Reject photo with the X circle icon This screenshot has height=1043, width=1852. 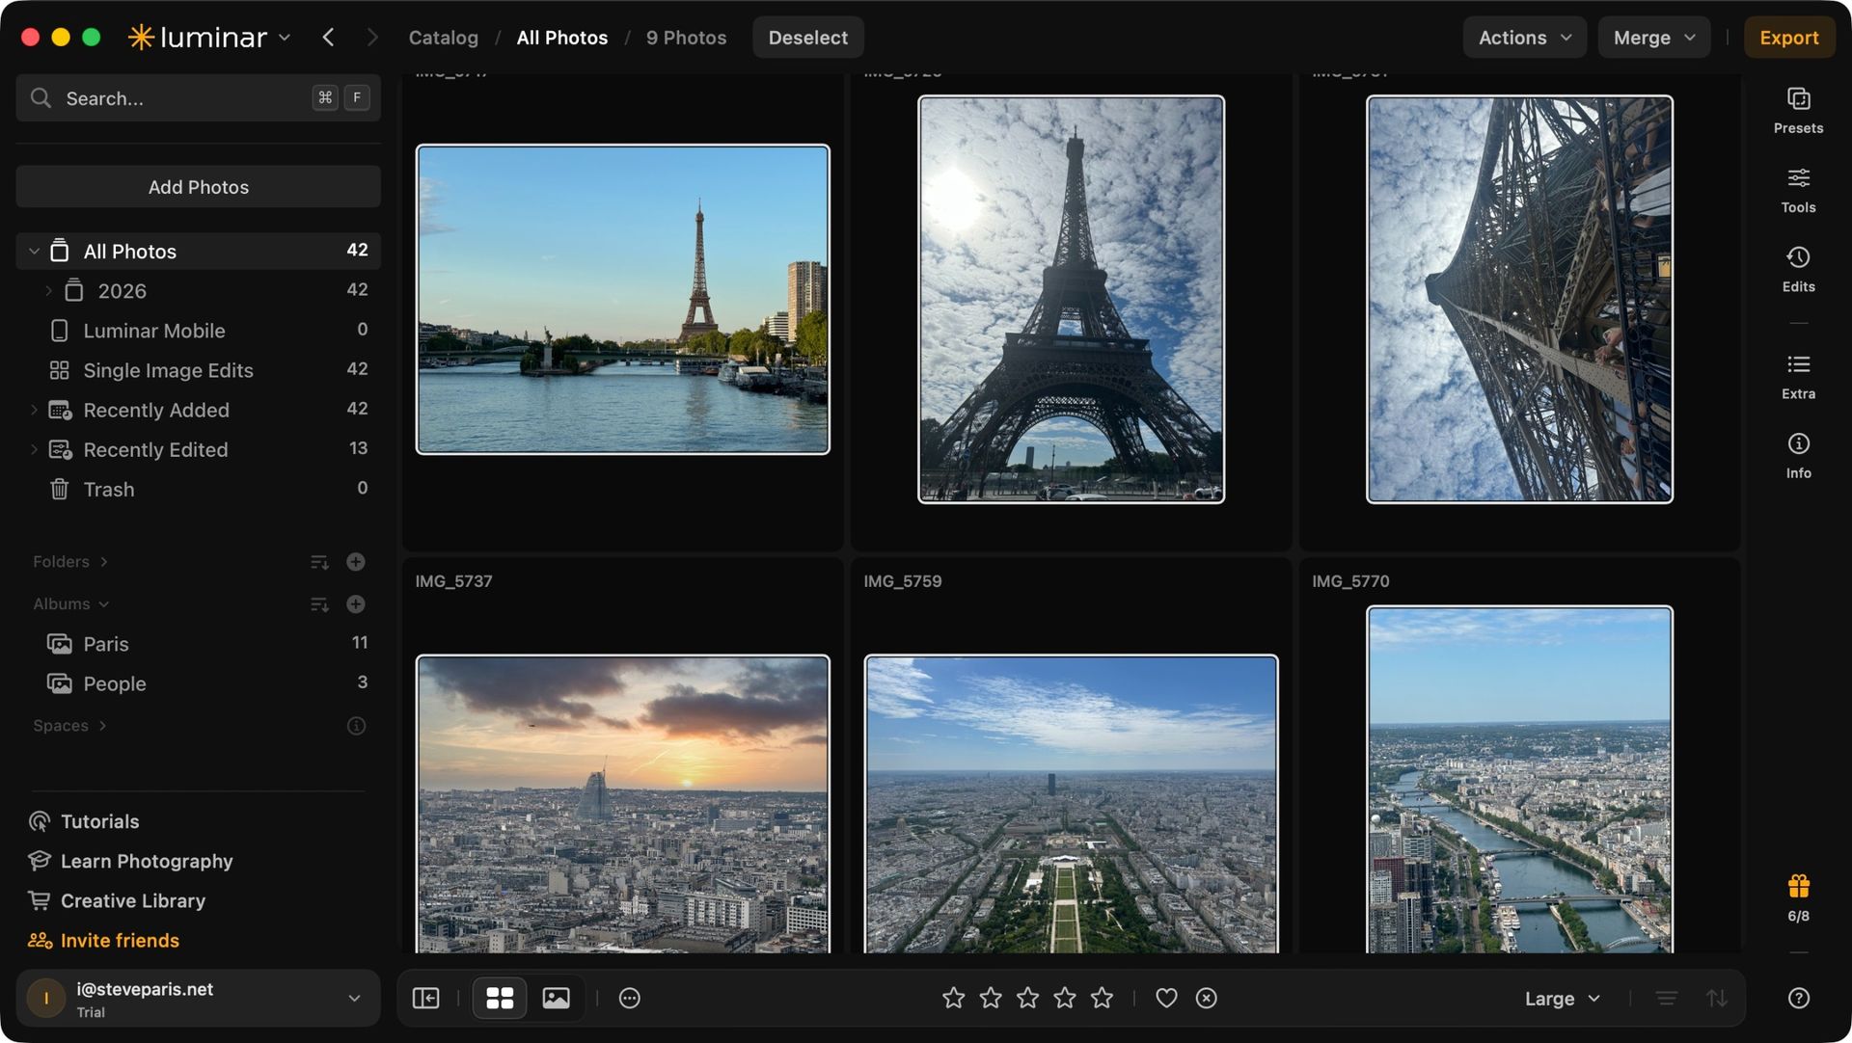tap(1206, 998)
